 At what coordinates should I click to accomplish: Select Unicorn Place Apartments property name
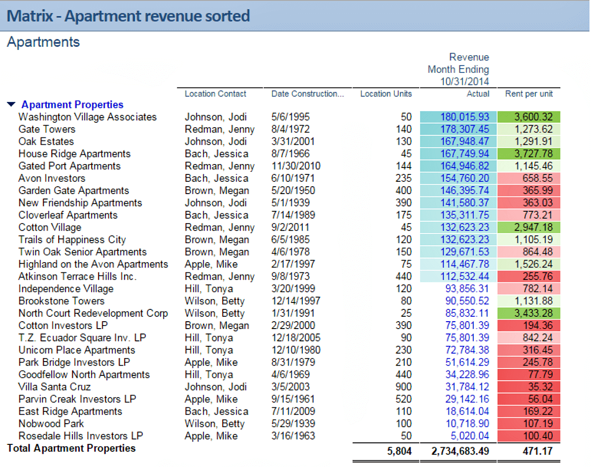(77, 350)
